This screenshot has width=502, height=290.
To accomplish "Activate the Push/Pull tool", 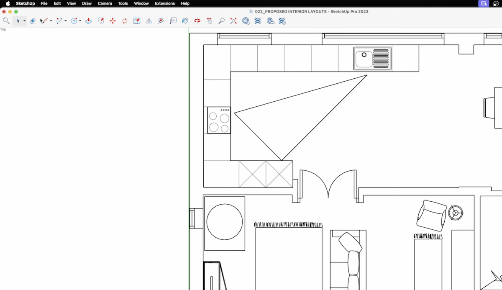I will click(x=88, y=21).
